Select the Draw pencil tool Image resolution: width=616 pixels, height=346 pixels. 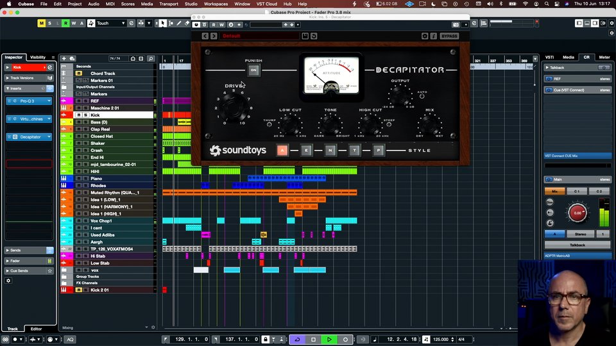[x=179, y=24]
